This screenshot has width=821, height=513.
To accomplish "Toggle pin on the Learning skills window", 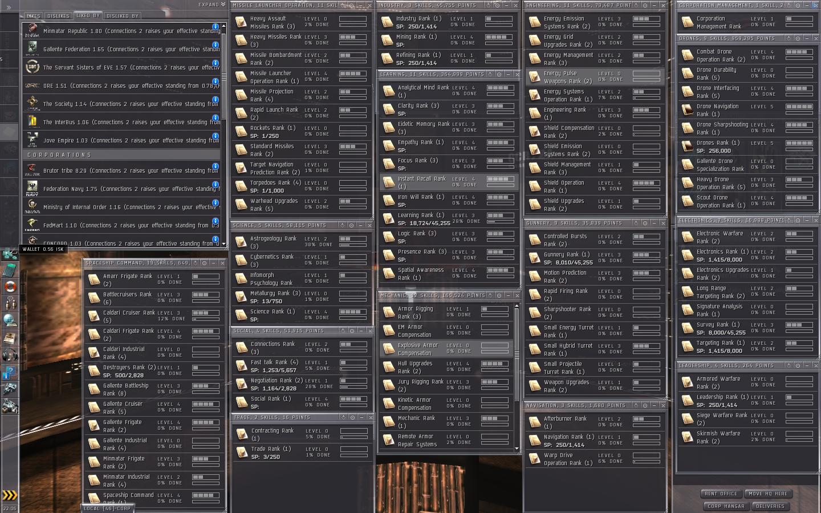I will coord(499,74).
